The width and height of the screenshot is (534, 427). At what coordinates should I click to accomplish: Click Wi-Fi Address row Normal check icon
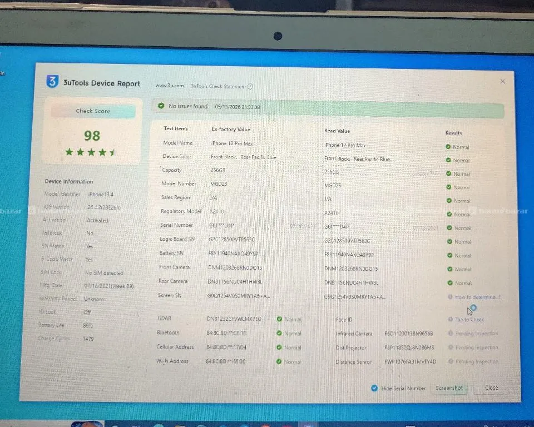[279, 361]
